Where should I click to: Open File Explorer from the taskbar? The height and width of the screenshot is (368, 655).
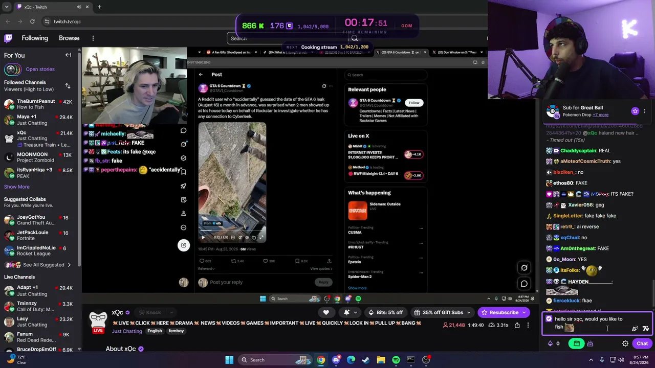[381, 360]
